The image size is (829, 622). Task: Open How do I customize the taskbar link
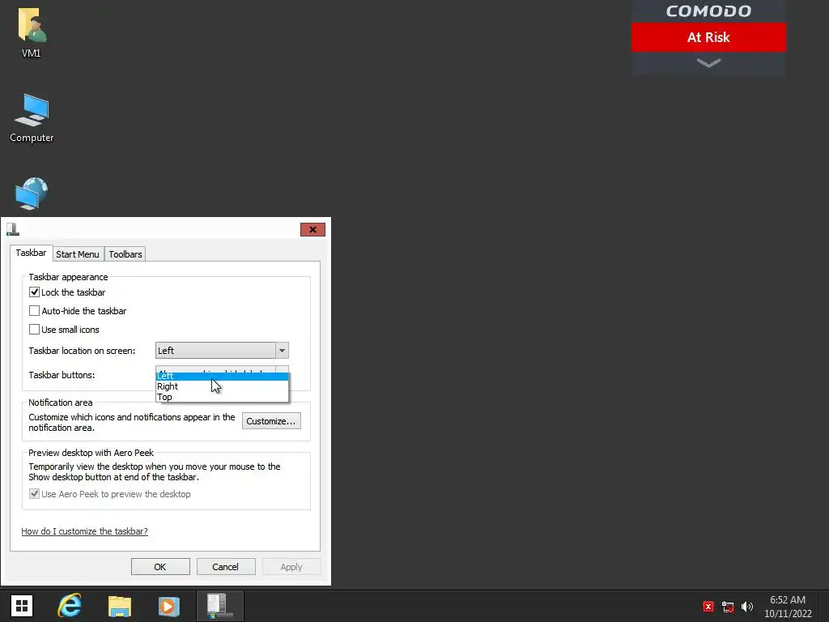click(84, 531)
